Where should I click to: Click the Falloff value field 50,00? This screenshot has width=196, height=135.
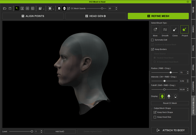pos(183,89)
